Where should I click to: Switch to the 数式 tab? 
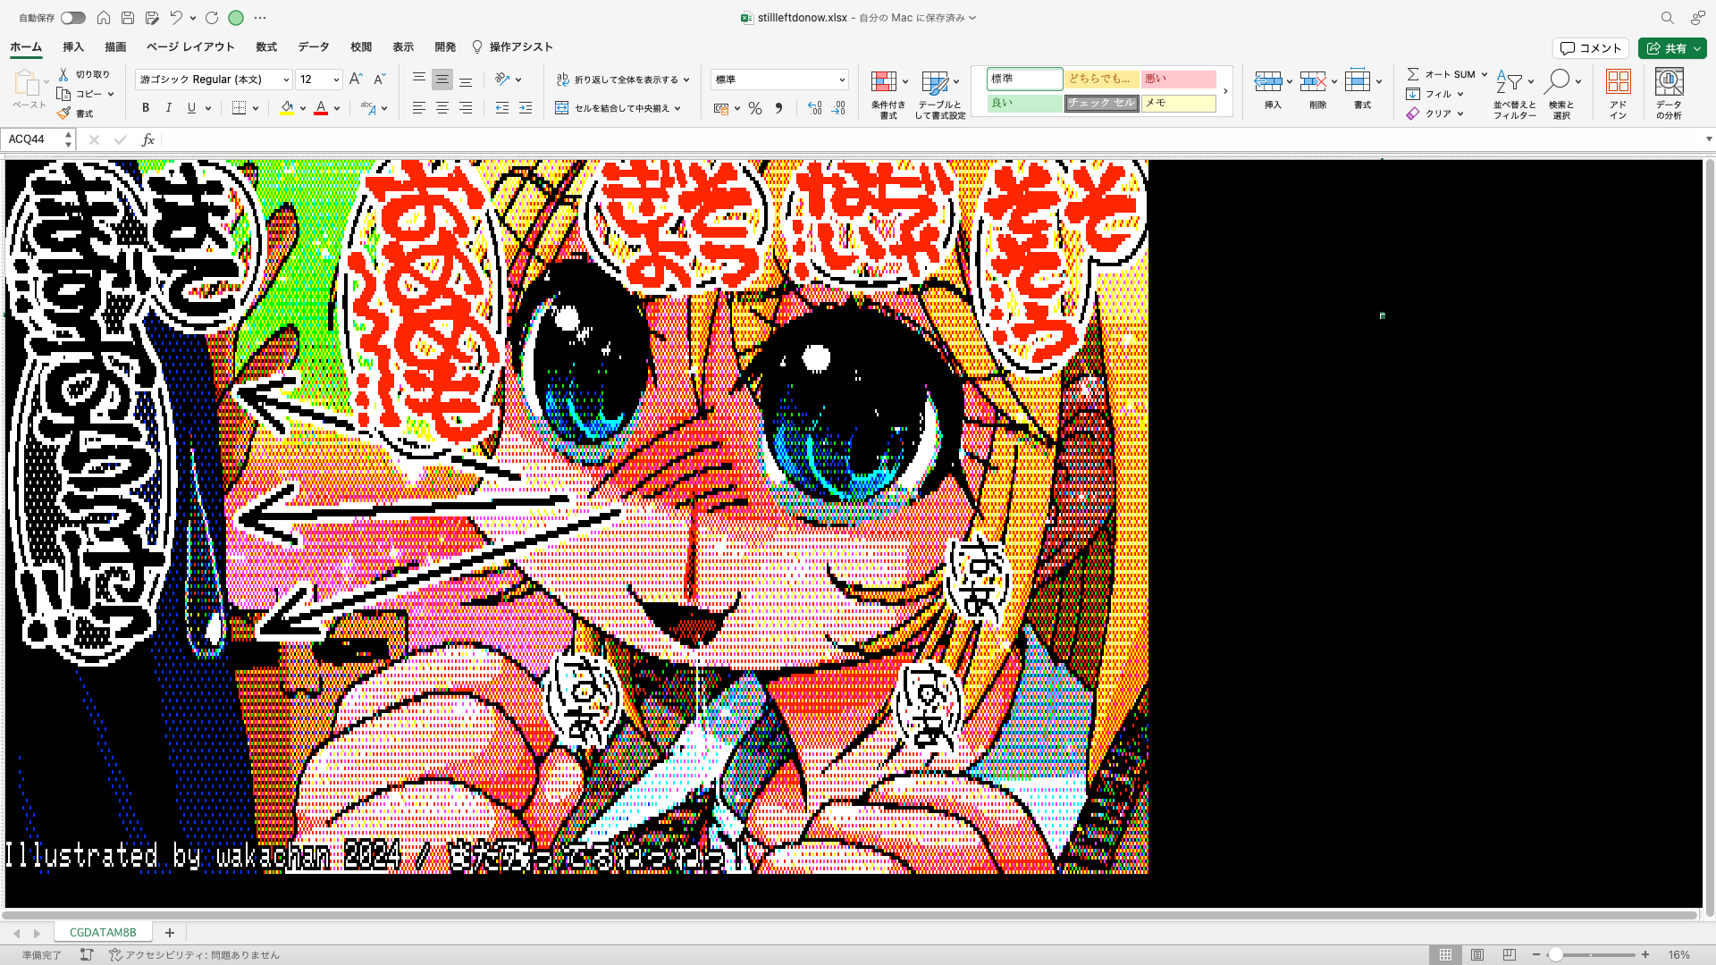pyautogui.click(x=266, y=47)
